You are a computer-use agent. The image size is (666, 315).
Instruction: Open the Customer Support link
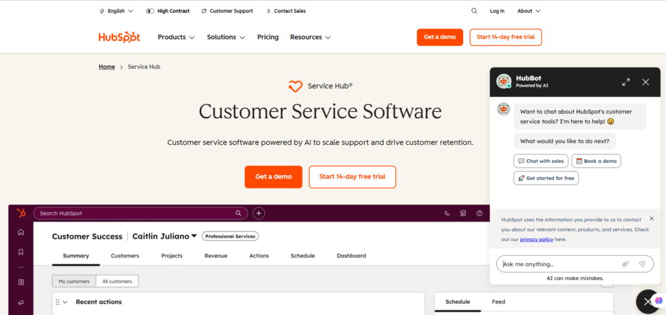(x=227, y=11)
